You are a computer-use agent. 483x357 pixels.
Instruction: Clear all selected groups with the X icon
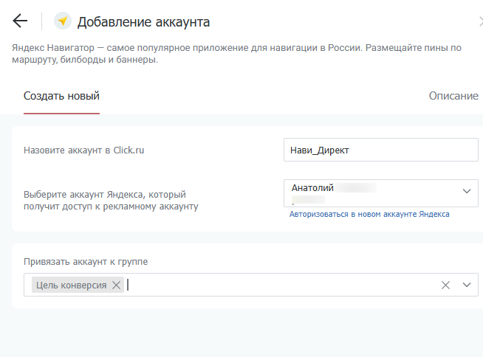point(445,285)
